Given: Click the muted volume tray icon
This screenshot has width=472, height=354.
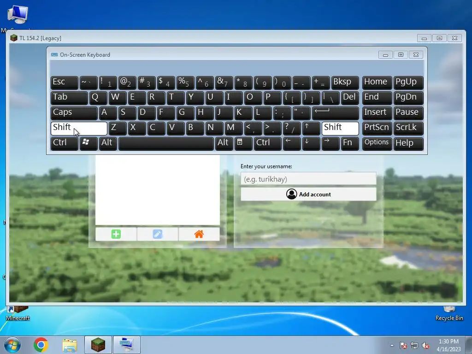Looking at the screenshot, I should point(425,345).
